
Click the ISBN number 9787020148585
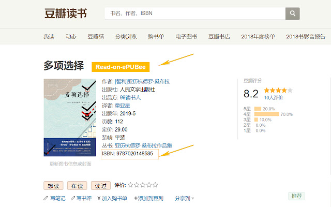click(x=134, y=154)
